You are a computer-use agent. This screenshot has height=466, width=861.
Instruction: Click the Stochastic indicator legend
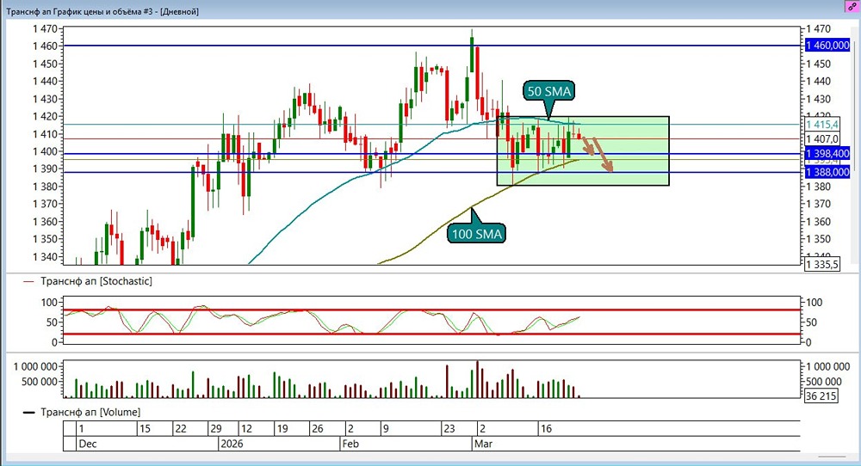click(x=88, y=281)
